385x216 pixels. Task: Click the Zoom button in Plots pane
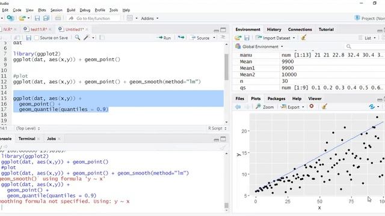point(265,107)
